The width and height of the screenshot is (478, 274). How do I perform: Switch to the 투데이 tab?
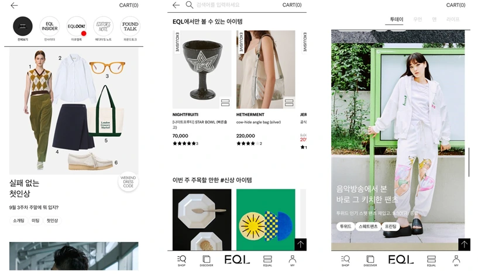396,19
